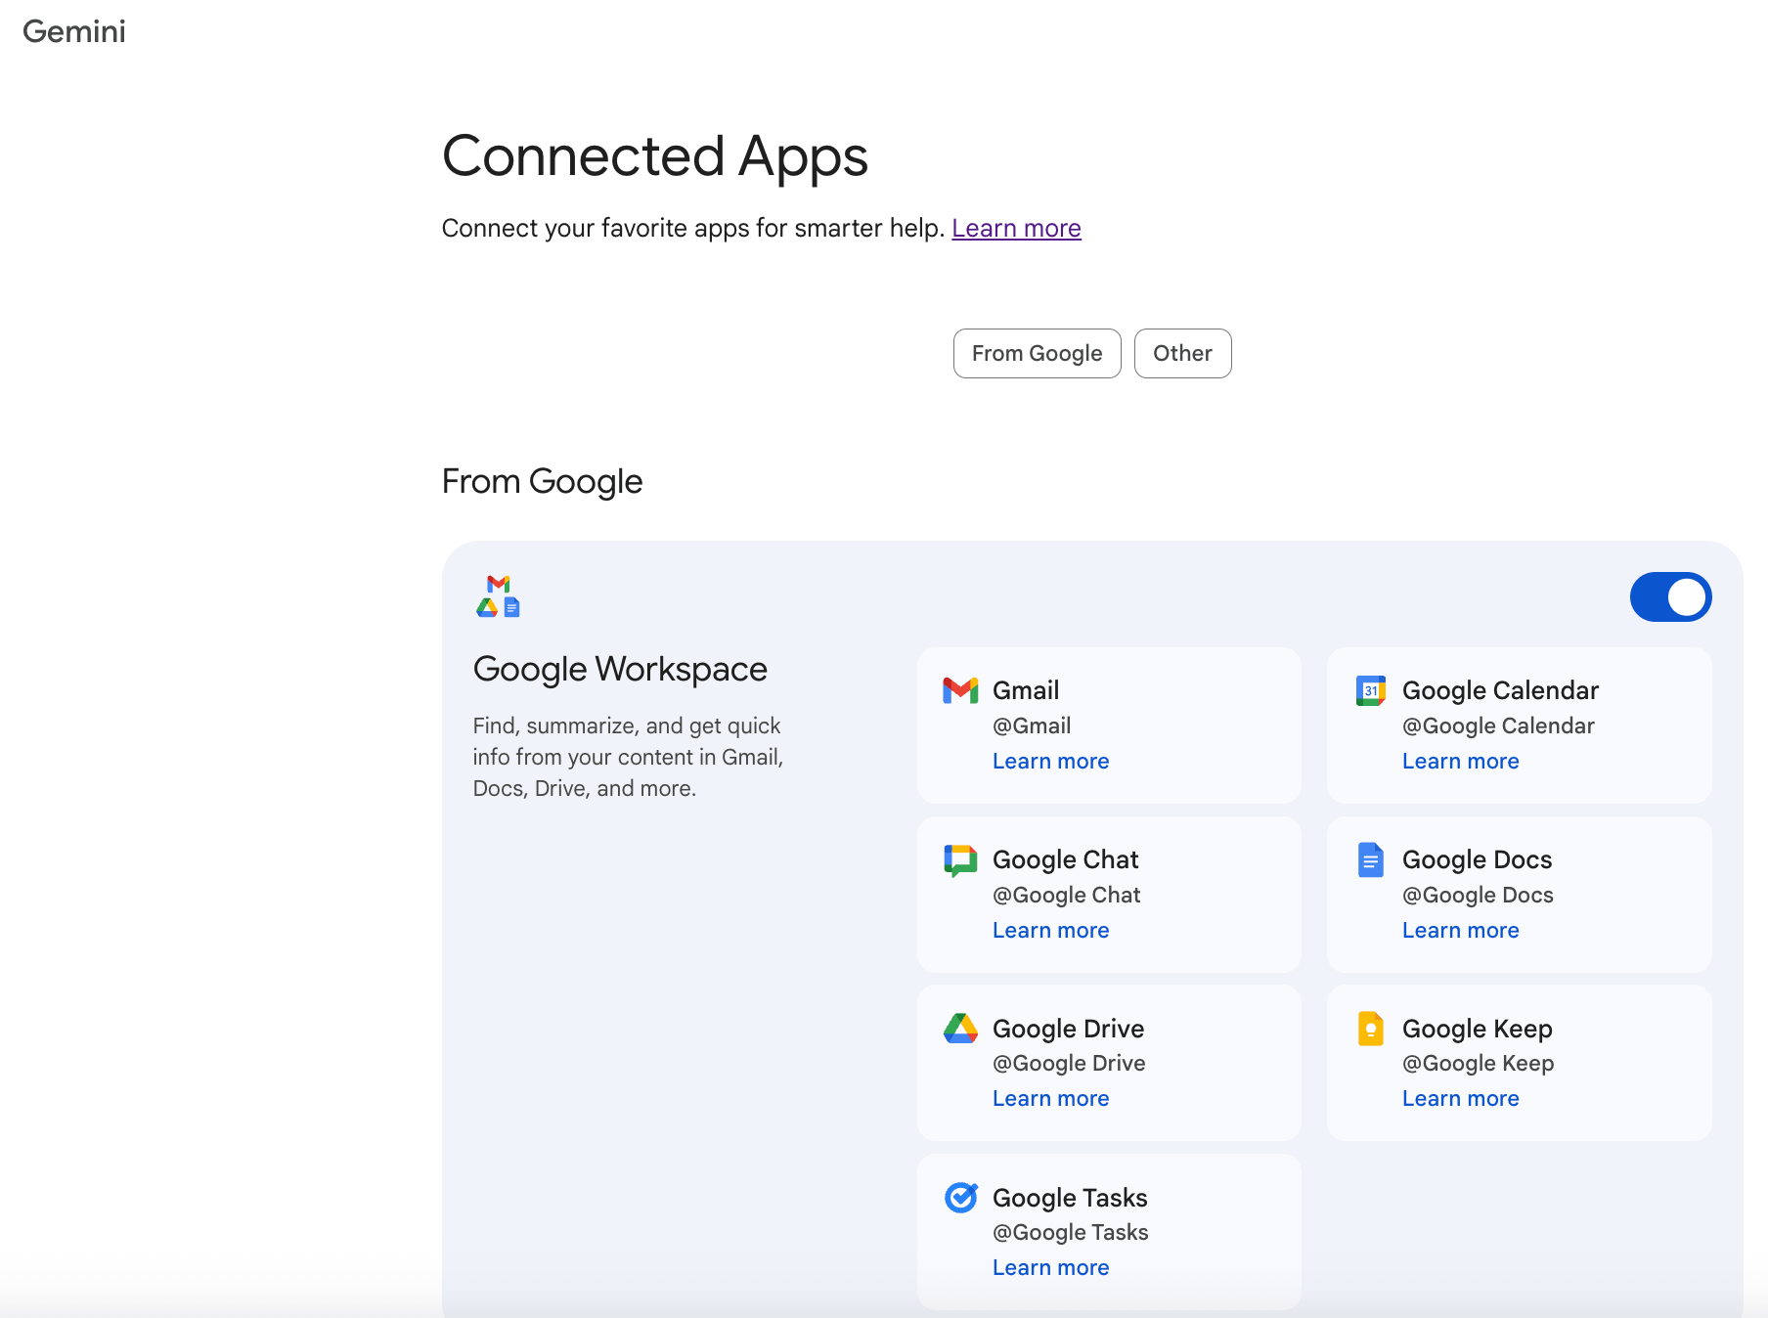Click the Google Chat icon
This screenshot has width=1768, height=1318.
[x=960, y=859]
